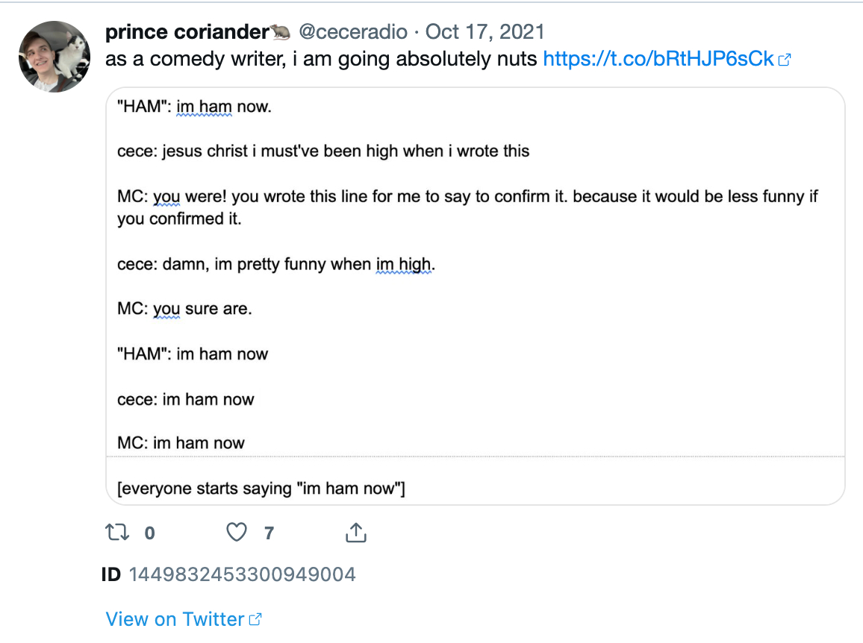Click the share upload icon
This screenshot has width=863, height=643.
click(356, 533)
